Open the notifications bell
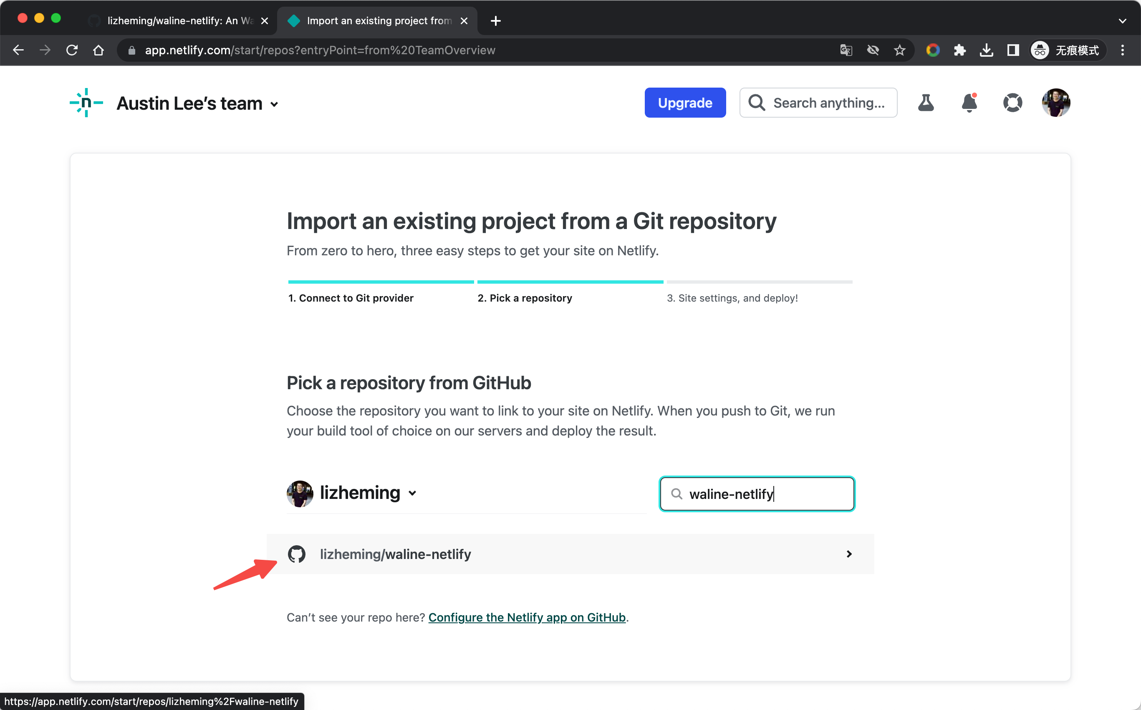 pos(969,103)
